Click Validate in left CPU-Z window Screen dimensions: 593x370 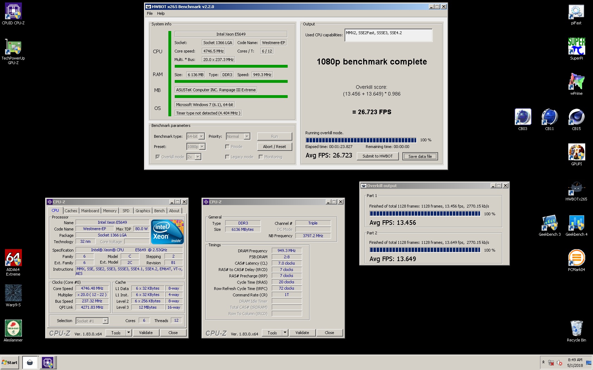pos(146,333)
